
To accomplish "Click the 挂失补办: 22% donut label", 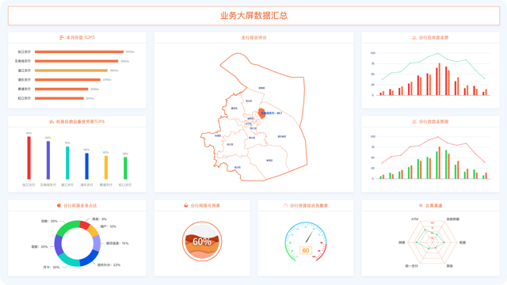I will [109, 265].
